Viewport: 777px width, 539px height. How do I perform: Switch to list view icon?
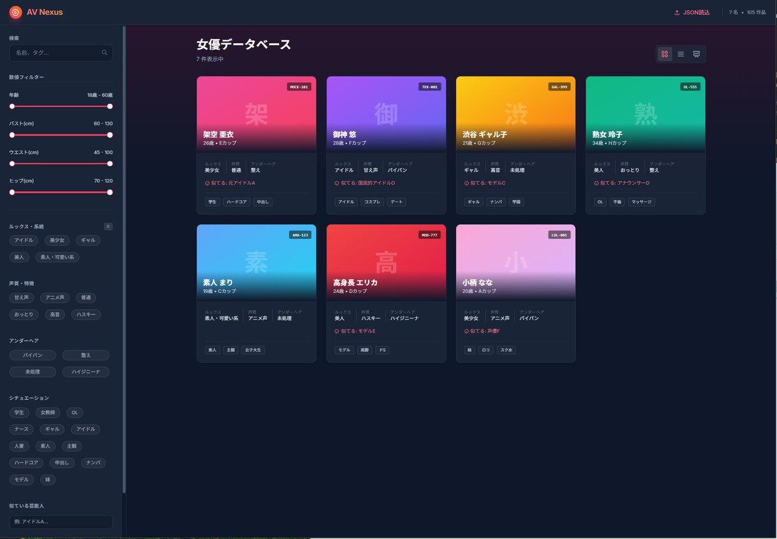[681, 54]
